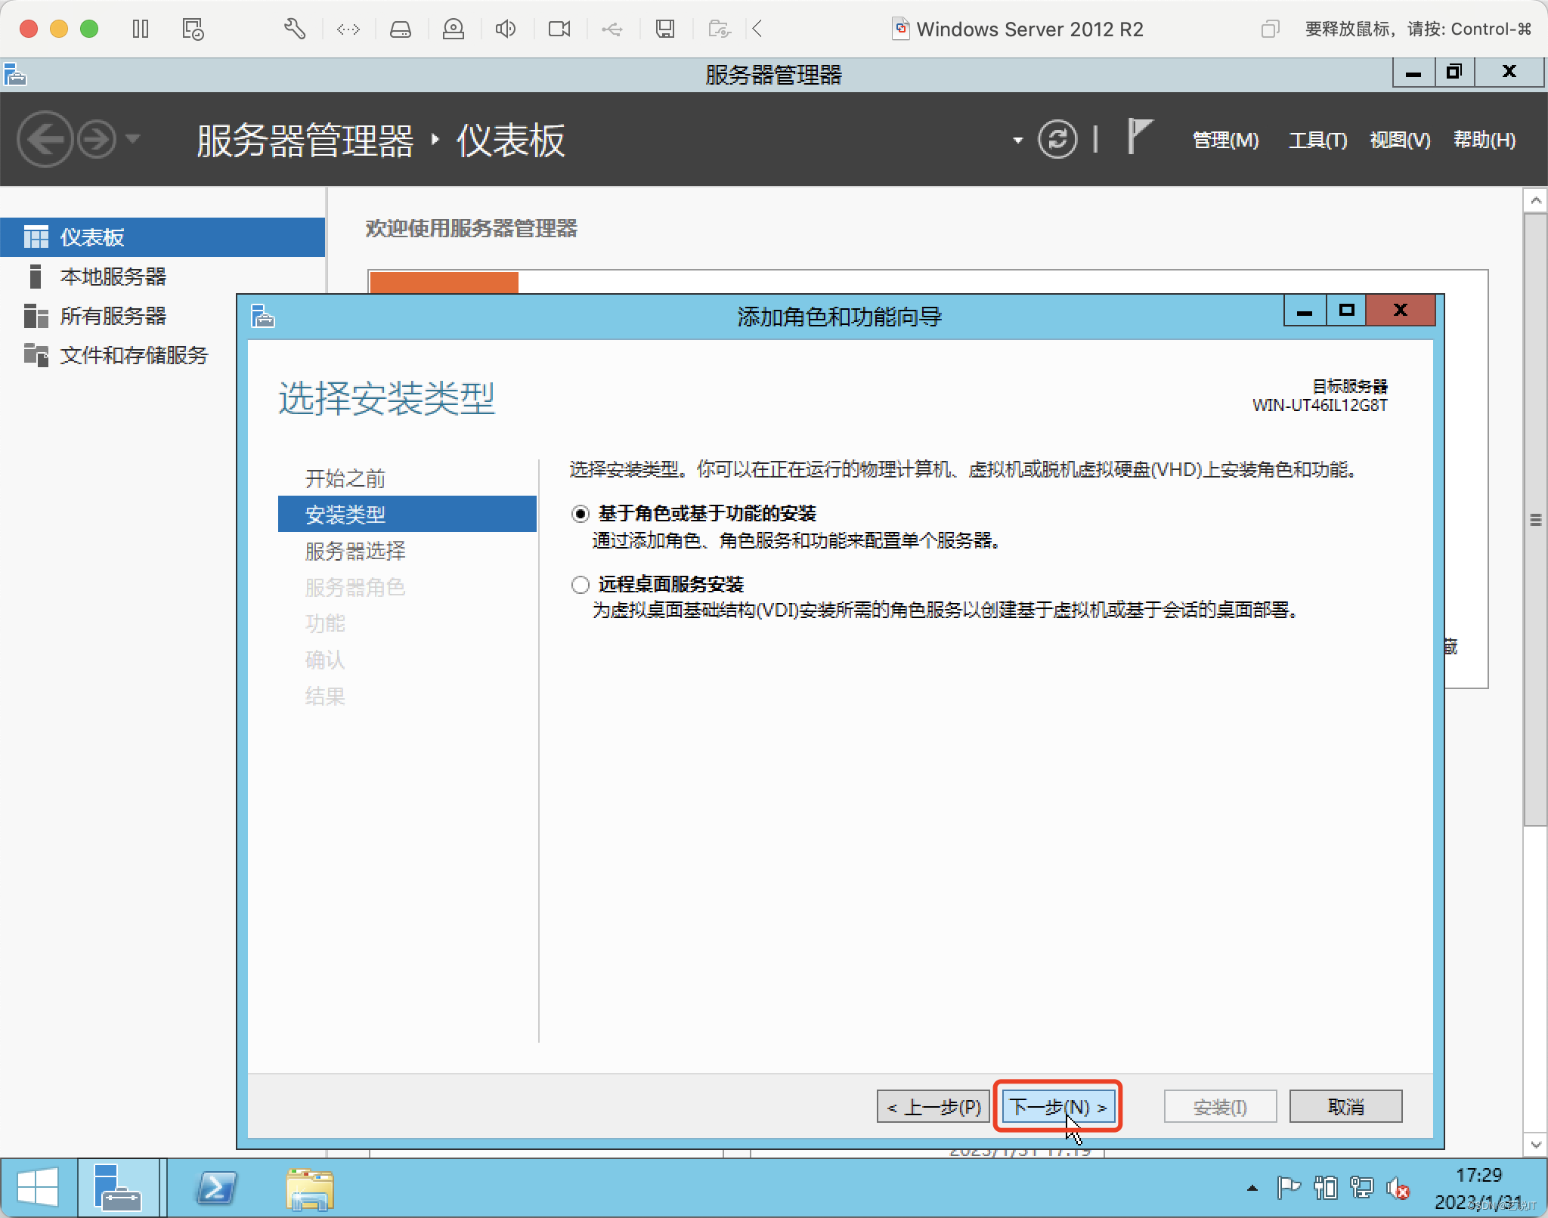Click the 选择安装类型 heading

pos(386,397)
